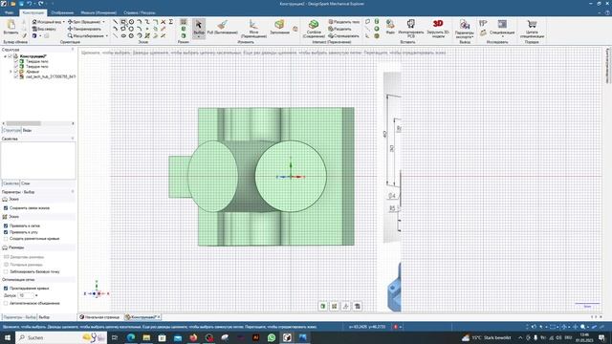Toggle visibility of first Твердое тело

pyautogui.click(x=16, y=61)
